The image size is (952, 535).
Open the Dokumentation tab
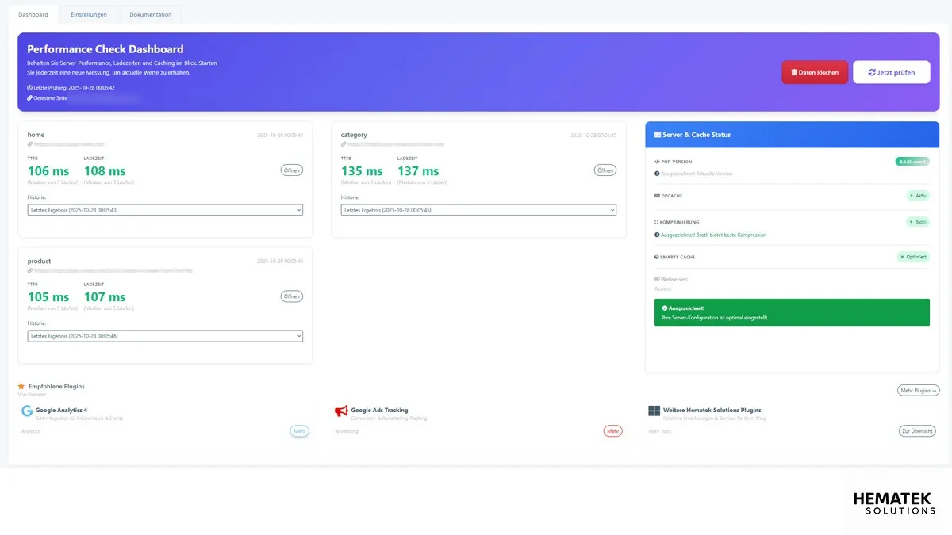point(151,14)
